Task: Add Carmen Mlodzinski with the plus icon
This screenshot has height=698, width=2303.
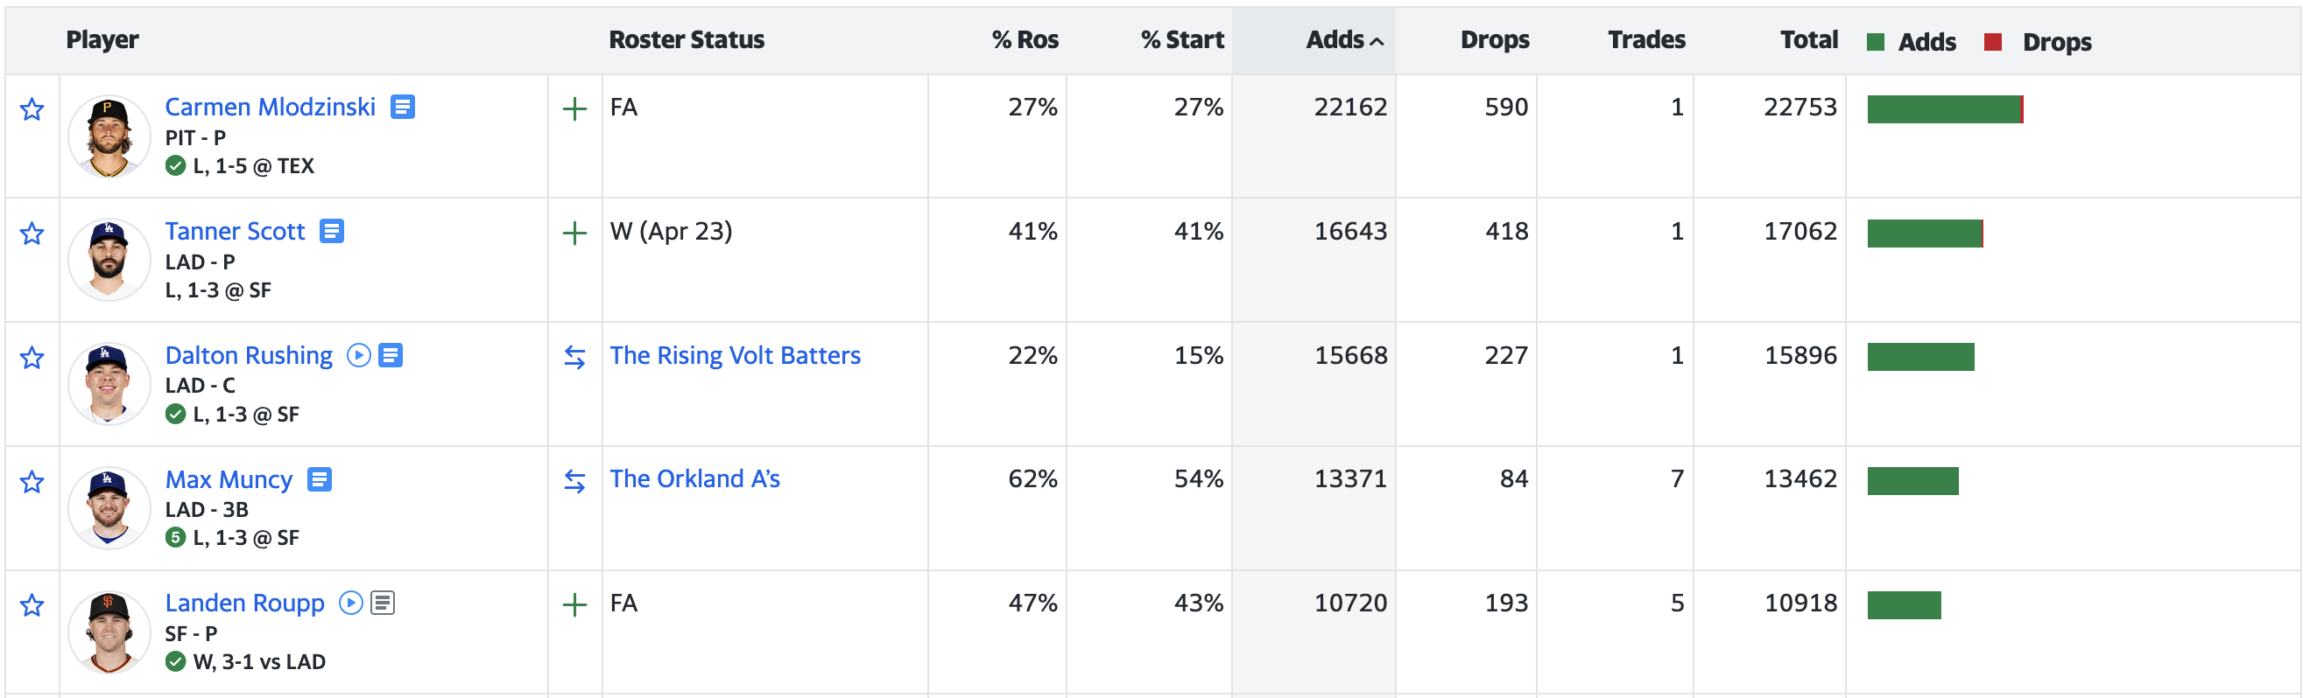Action: [x=574, y=108]
